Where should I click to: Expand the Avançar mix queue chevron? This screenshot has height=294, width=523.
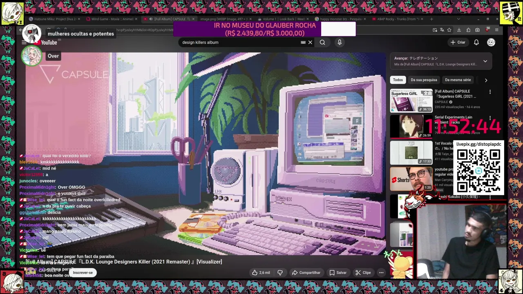coord(485,61)
